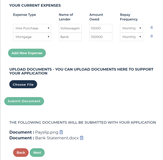Open the Mortgage expense type dropdown
The image size is (163, 160).
32,37
